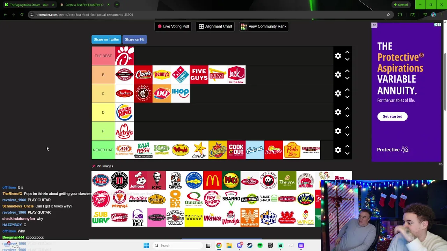The height and width of the screenshot is (251, 447).
Task: Switch to TheRagingItalian Stream tab
Action: tap(29, 5)
